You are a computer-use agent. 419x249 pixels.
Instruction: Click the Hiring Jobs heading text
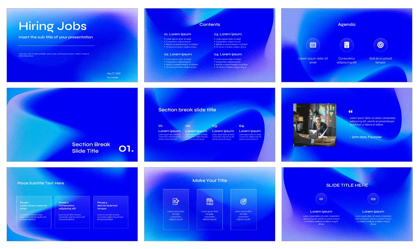[52, 26]
